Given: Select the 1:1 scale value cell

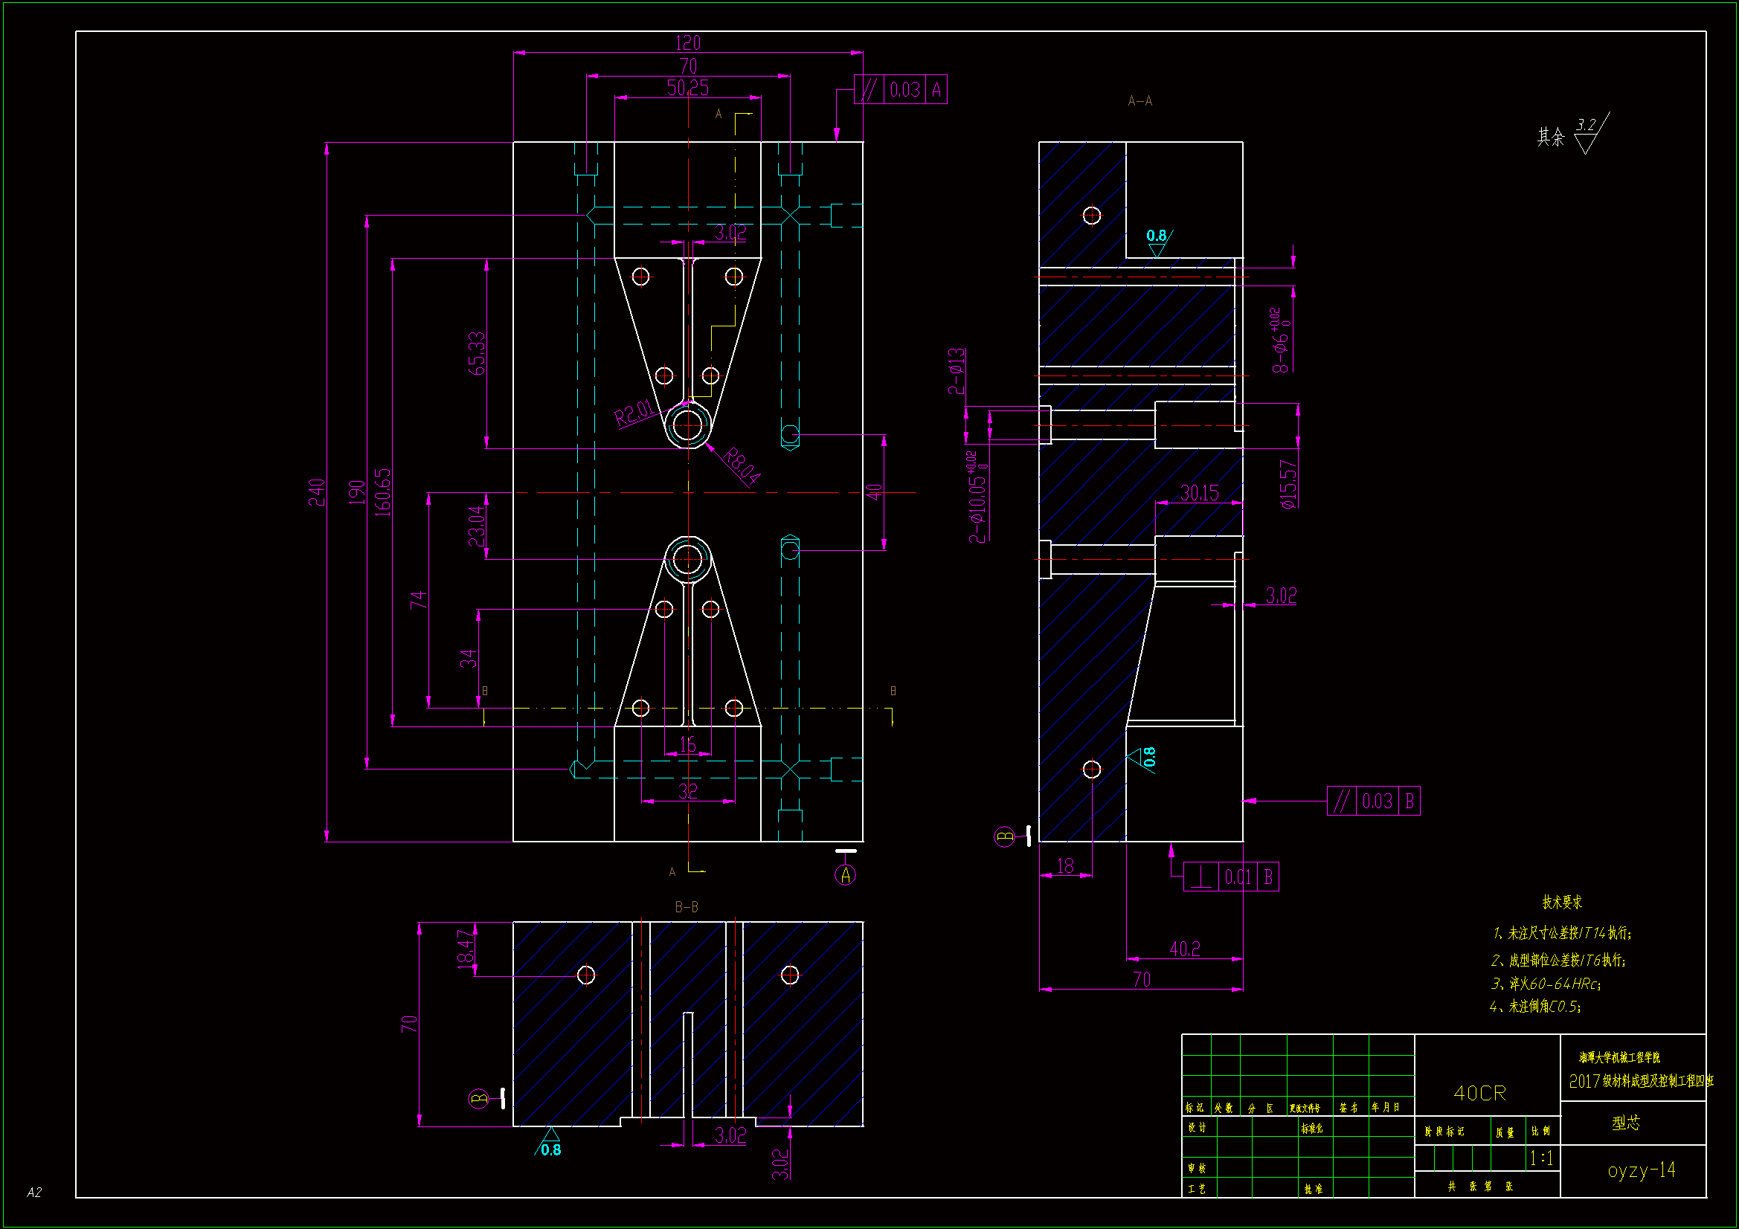Looking at the screenshot, I should (x=1540, y=1158).
